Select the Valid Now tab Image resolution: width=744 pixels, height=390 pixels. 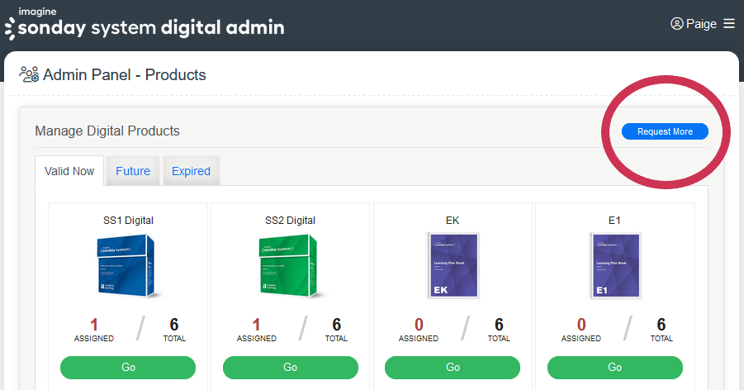(x=69, y=171)
